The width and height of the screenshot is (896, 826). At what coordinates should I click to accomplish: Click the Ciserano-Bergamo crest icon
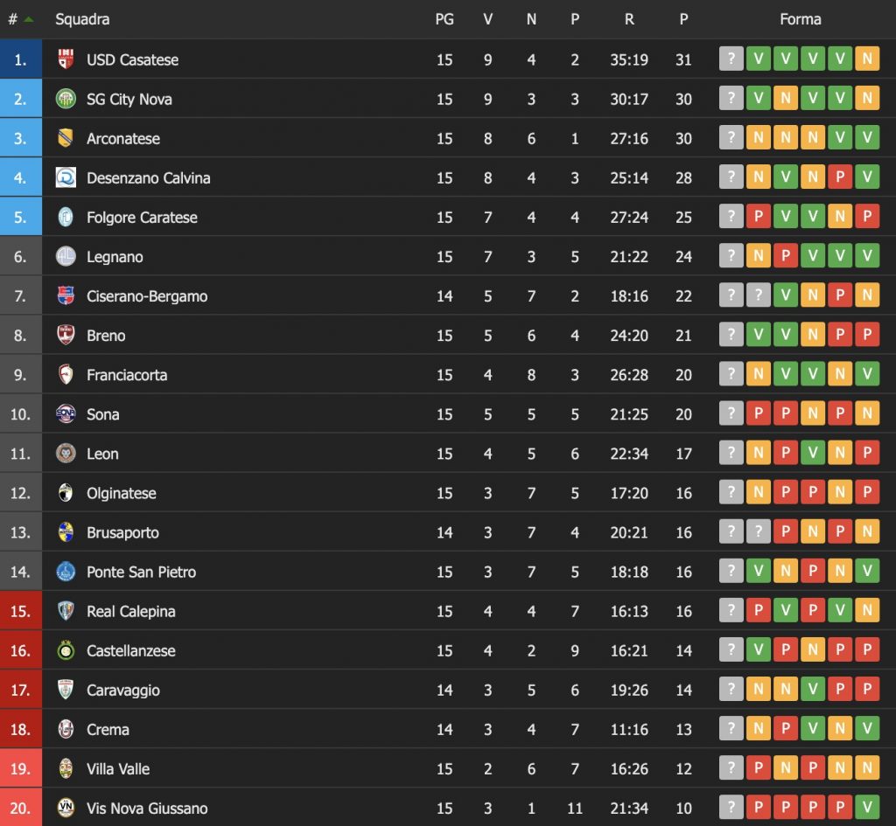(66, 296)
